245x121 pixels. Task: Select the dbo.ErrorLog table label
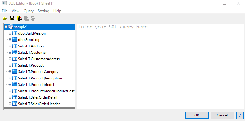(x=29, y=40)
